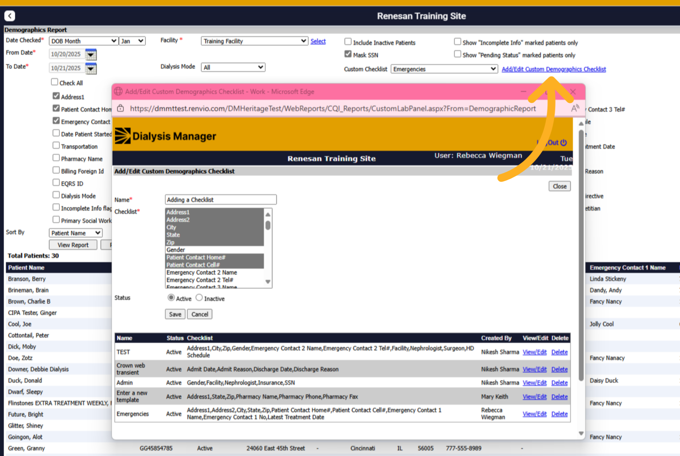The height and width of the screenshot is (456, 680).
Task: Click patient name Branson, Berry
Action: (x=27, y=279)
